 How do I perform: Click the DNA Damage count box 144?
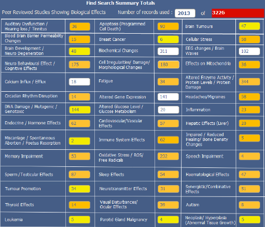point(80,110)
